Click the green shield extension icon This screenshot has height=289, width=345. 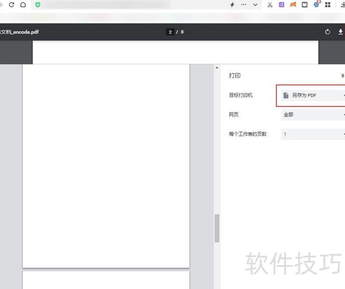(x=38, y=5)
